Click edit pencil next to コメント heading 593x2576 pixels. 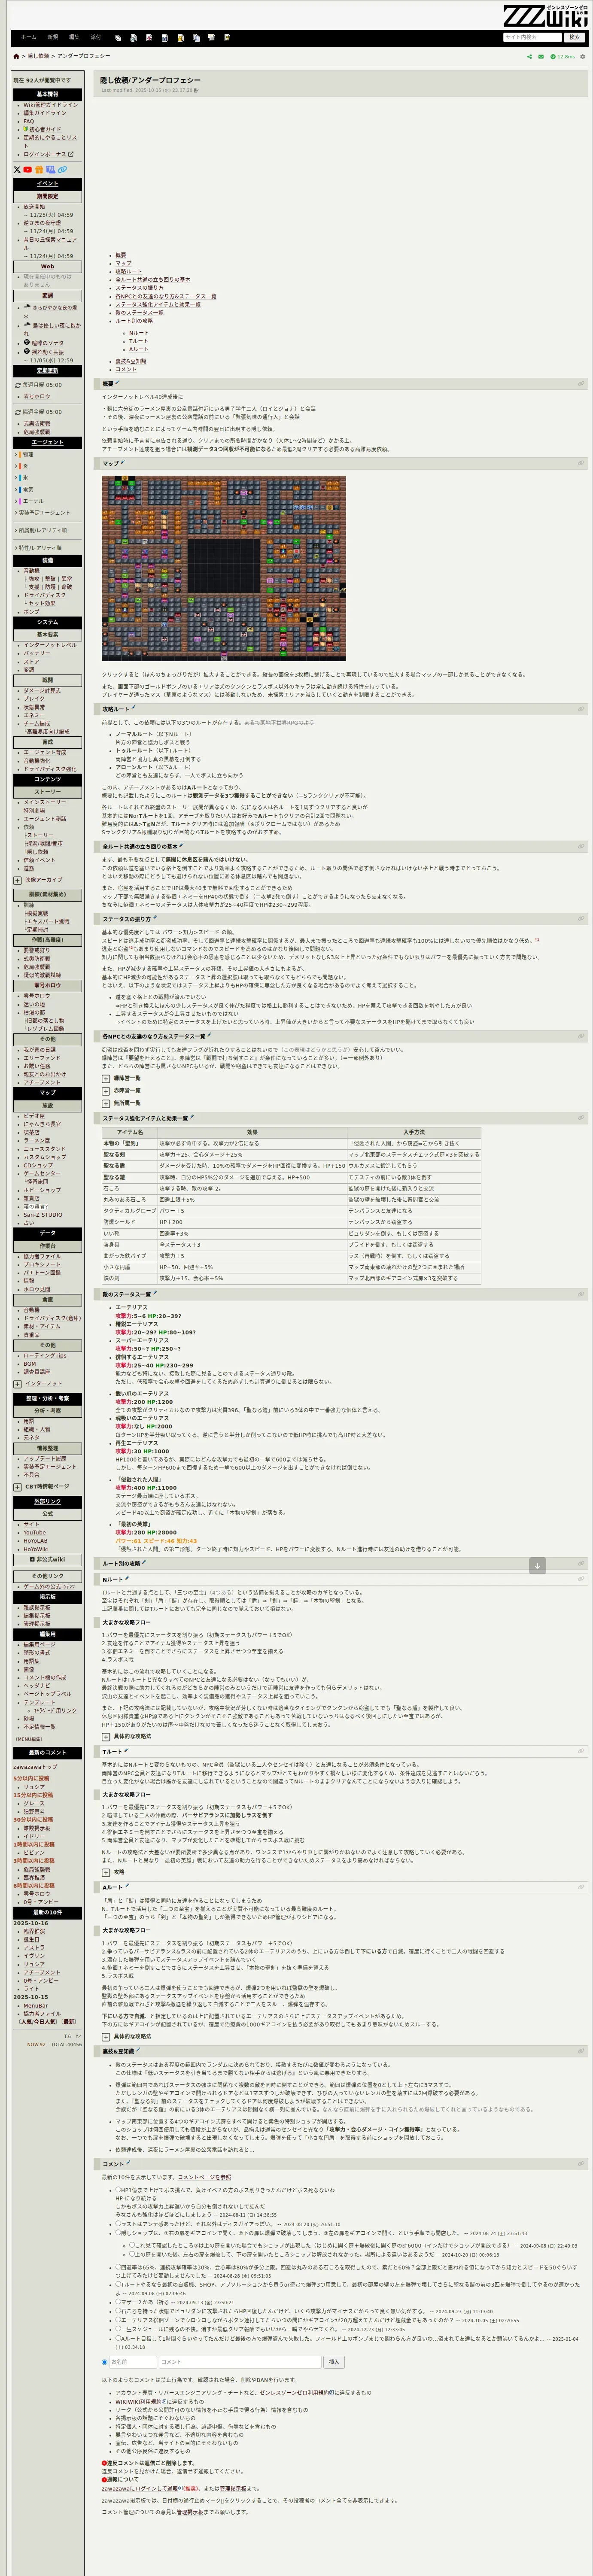coord(128,2164)
